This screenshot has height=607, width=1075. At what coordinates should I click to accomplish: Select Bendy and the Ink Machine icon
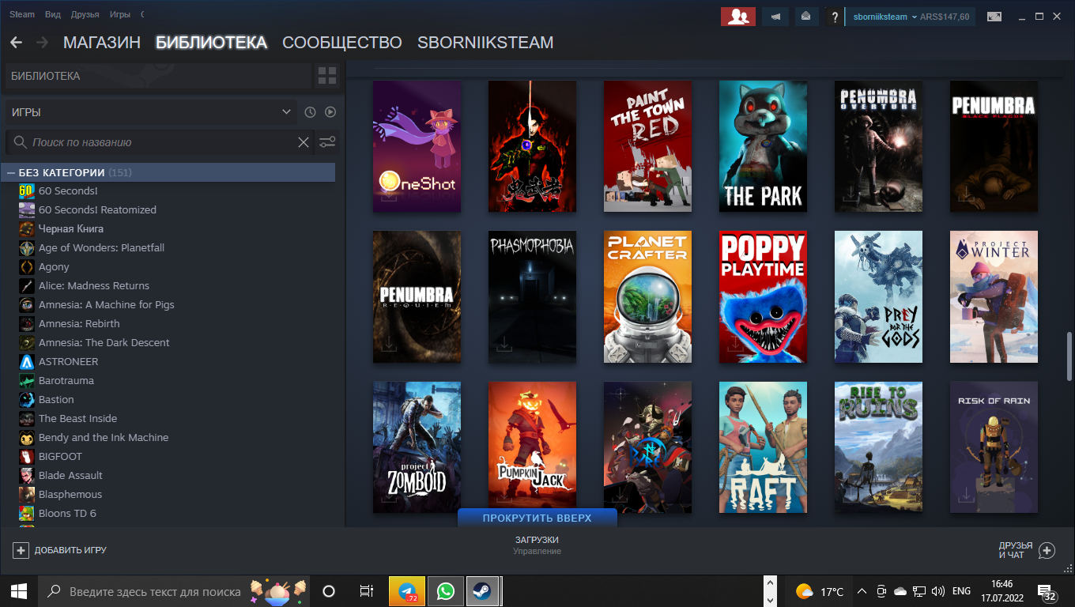[x=26, y=437]
